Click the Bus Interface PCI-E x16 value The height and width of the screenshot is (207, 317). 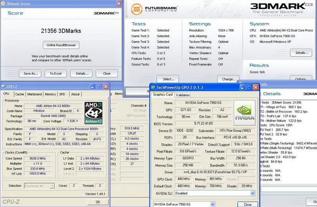pyautogui.click(x=235, y=137)
